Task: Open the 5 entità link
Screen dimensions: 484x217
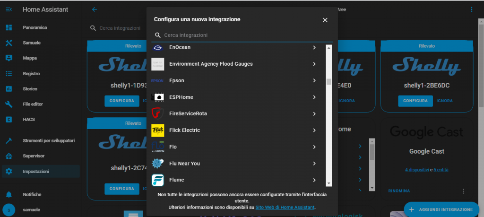Action: tap(441, 170)
